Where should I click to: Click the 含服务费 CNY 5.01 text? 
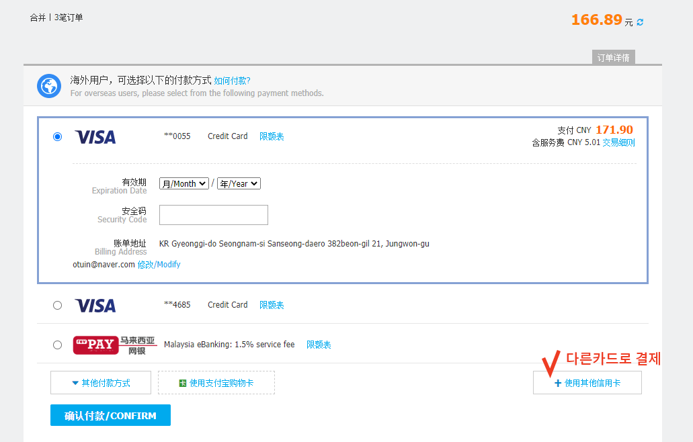tap(566, 142)
